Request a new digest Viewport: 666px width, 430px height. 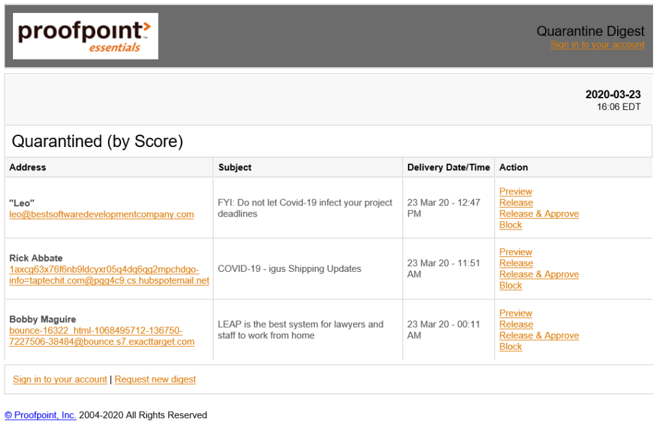click(155, 379)
